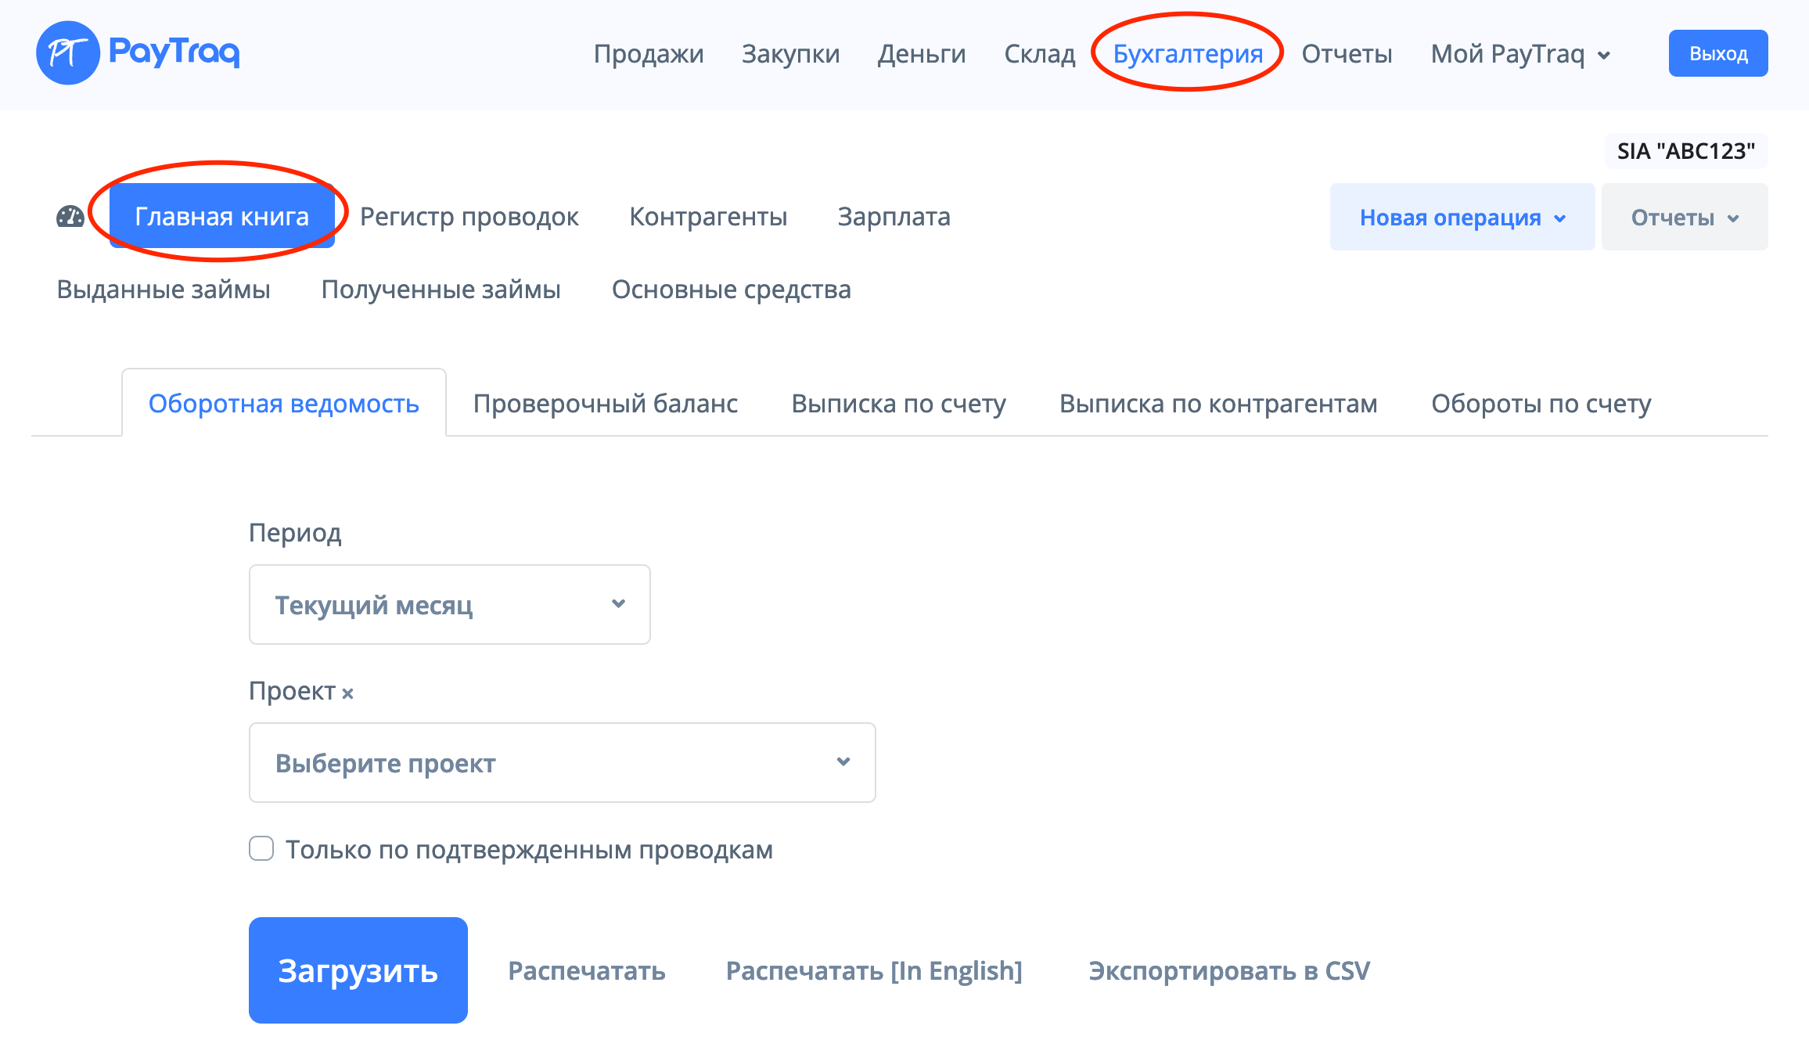Enable only confirmed entries checkbox
Screen dimensions: 1809x1058
[x=261, y=848]
